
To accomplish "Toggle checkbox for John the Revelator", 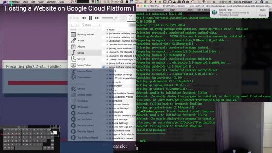I will point(107,45).
